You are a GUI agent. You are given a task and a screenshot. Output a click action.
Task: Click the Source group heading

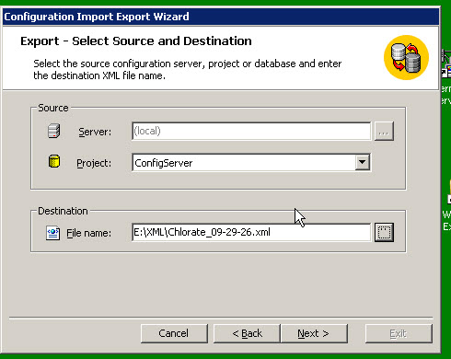pos(53,108)
